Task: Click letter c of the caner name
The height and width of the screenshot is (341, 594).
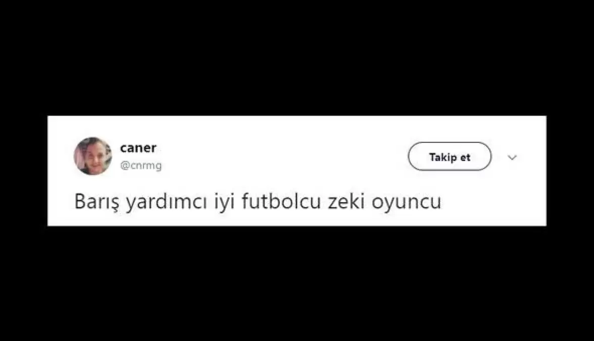Action: [123, 148]
